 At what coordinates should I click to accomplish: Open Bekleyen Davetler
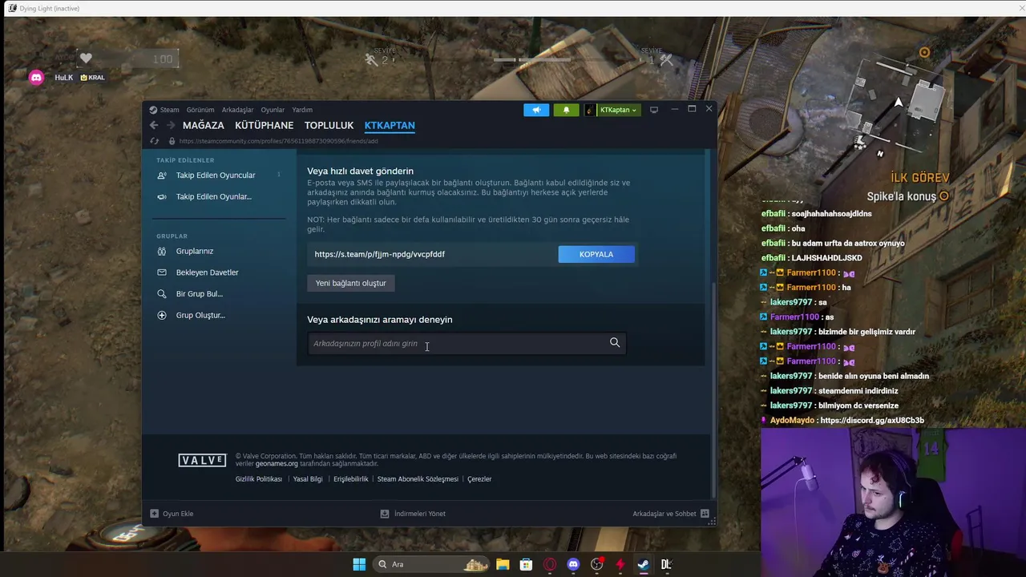point(208,272)
